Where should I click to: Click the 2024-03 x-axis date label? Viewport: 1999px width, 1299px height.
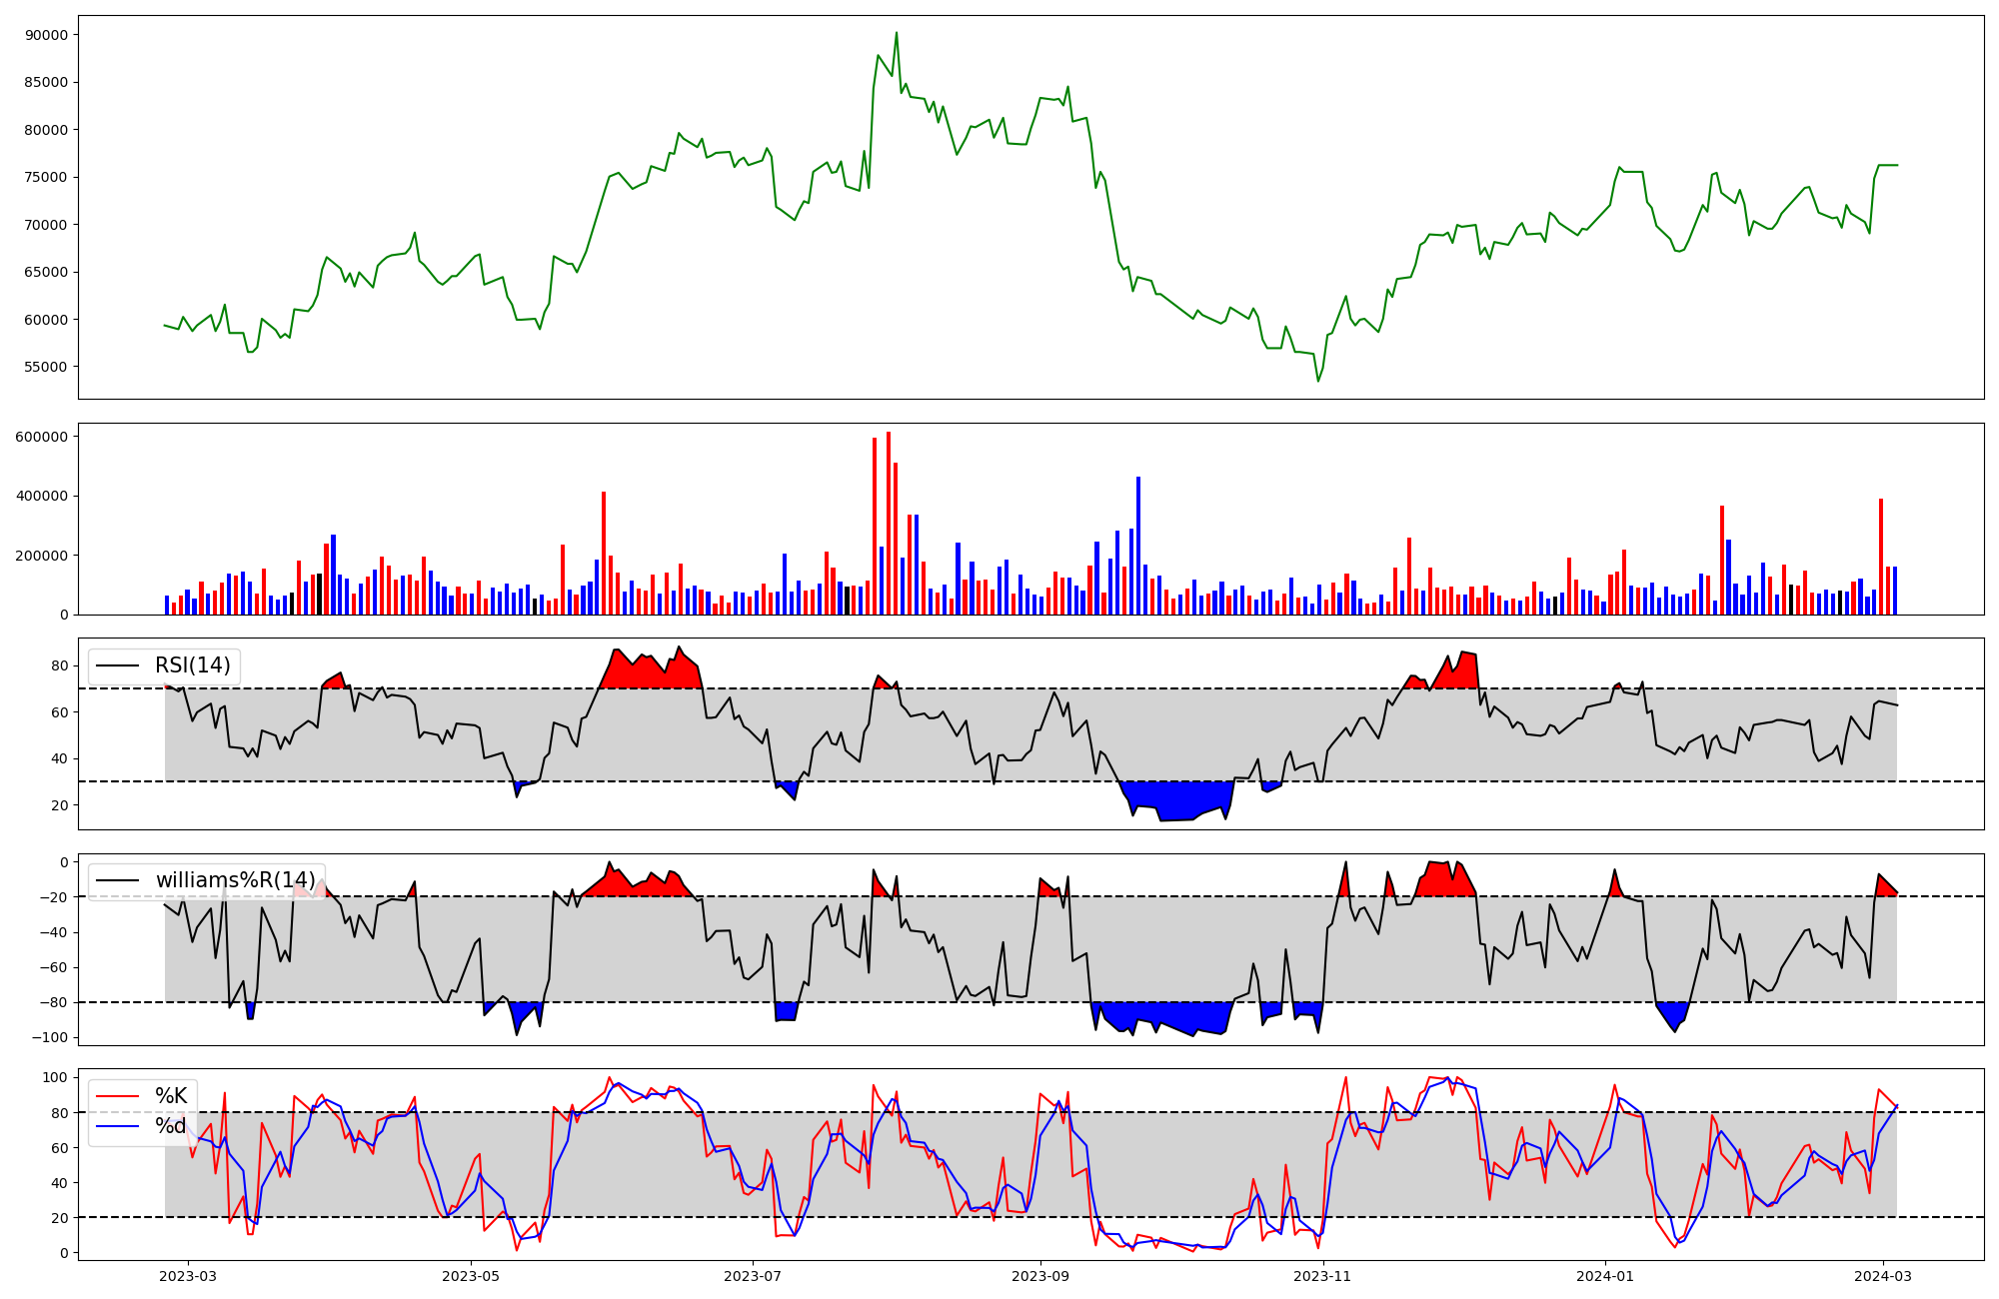point(1883,1276)
